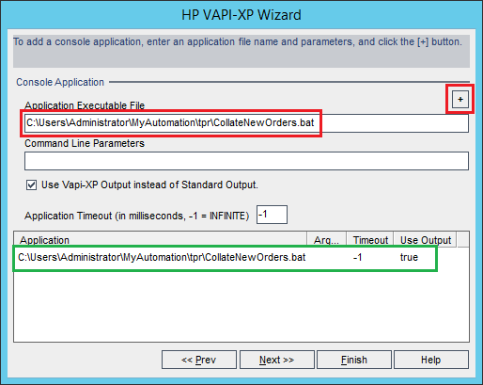This screenshot has width=483, height=385.
Task: Click the instruction text banner
Action: (241, 51)
